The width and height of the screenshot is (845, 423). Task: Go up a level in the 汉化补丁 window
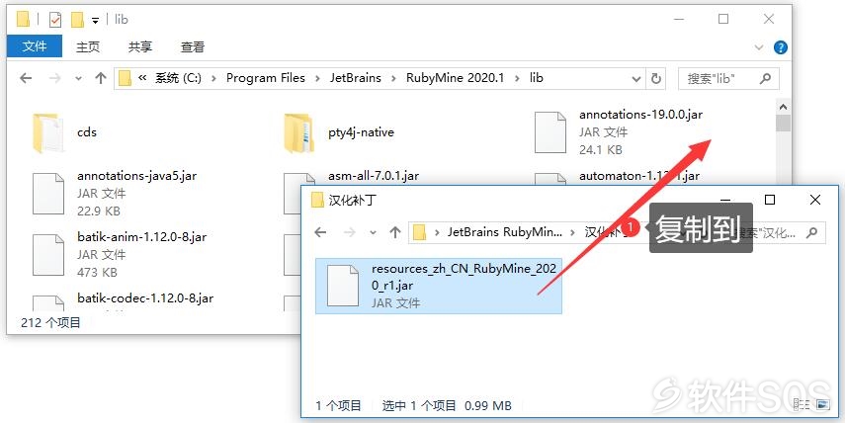point(395,232)
